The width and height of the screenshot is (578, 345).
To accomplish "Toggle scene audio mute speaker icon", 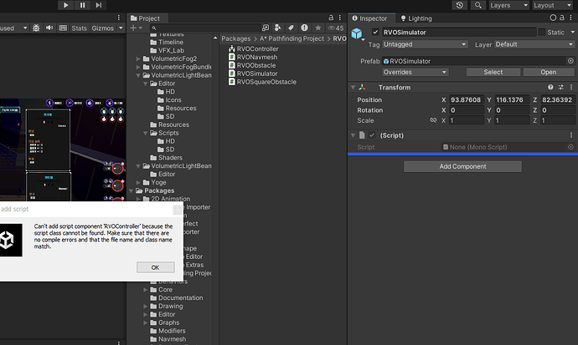I will 51,28.
